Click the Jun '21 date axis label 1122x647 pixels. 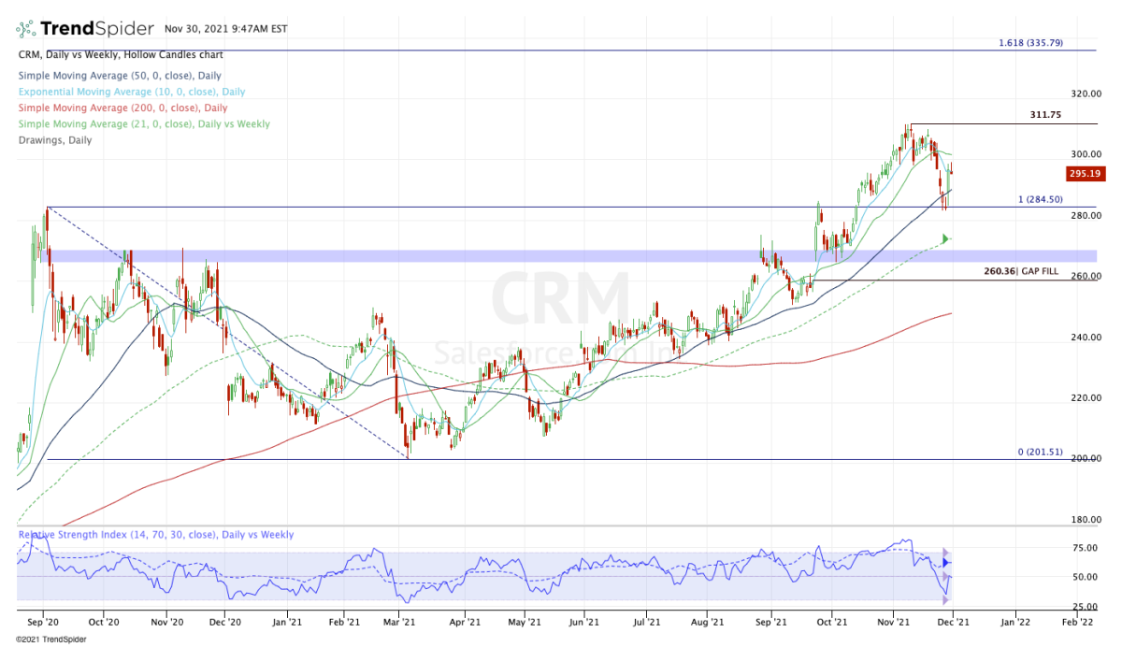[583, 620]
